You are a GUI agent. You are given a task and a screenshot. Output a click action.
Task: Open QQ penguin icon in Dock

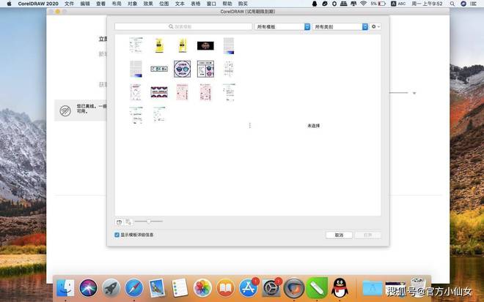tap(340, 288)
